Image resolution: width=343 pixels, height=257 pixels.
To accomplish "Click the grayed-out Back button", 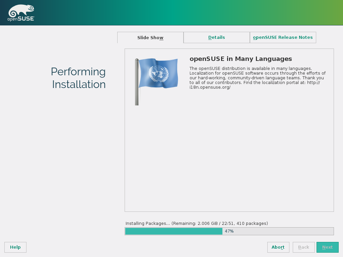I will (303, 247).
